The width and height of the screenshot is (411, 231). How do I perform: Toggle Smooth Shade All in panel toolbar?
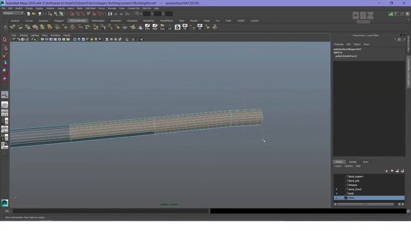pyautogui.click(x=79, y=39)
